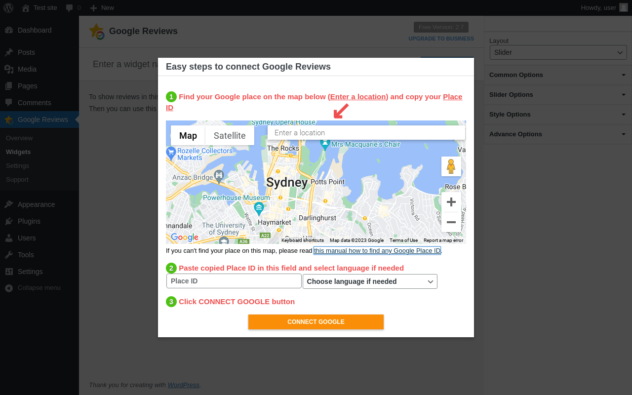
Task: Open the manual to find Google Place ID
Action: coord(377,251)
